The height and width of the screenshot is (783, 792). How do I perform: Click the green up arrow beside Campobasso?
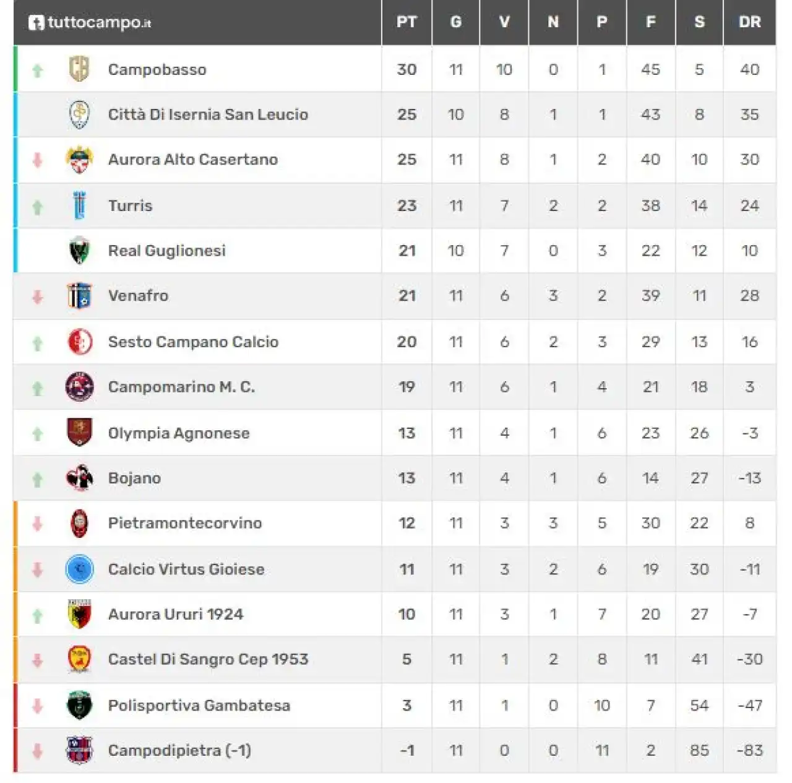coord(37,71)
